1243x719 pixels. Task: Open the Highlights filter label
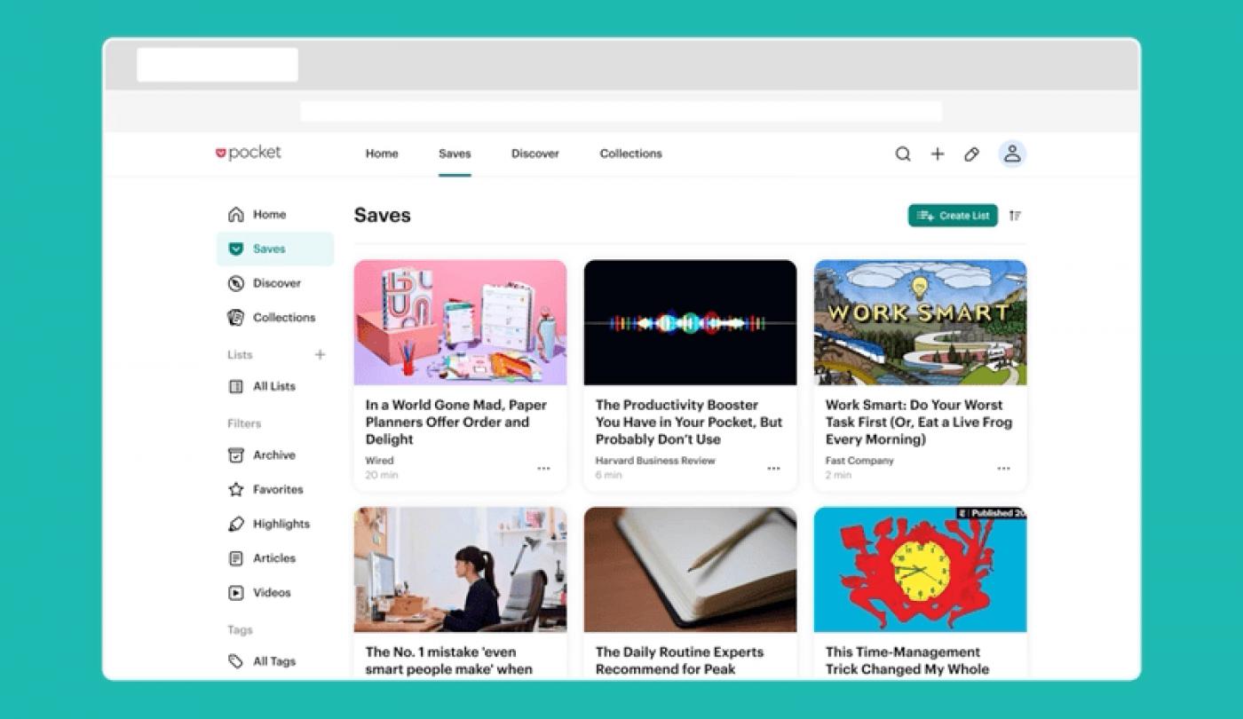[x=281, y=524]
